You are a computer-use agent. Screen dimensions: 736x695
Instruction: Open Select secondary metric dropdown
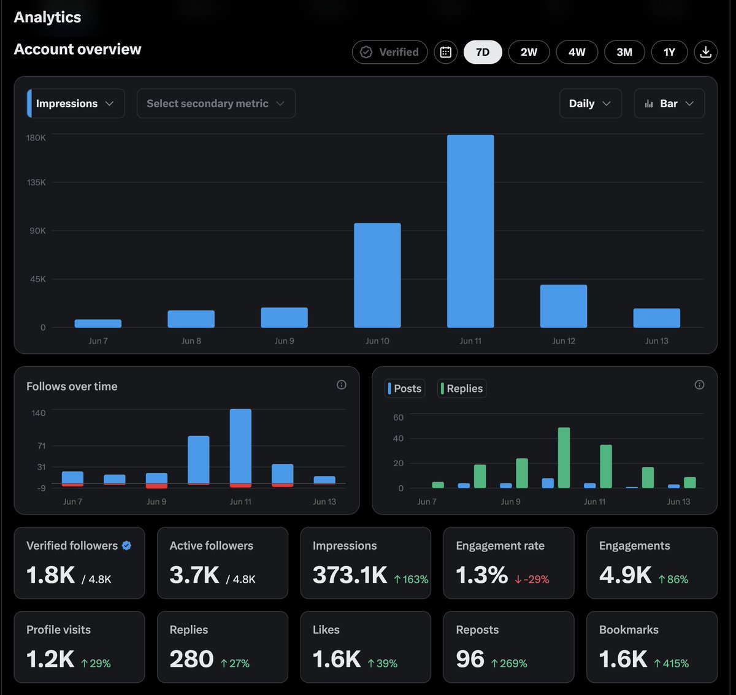216,104
